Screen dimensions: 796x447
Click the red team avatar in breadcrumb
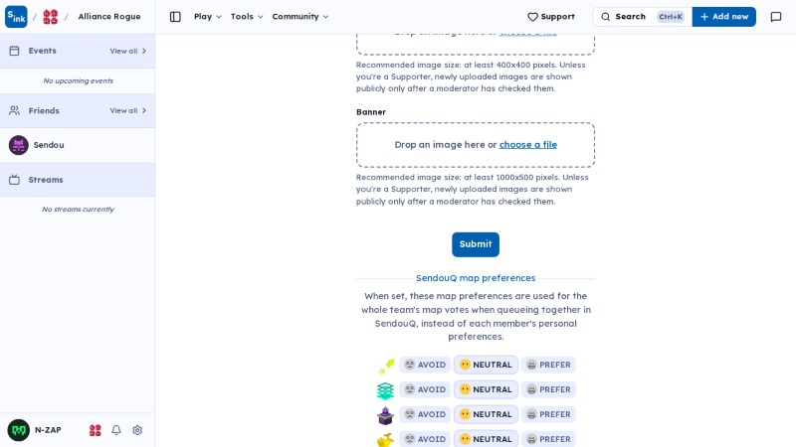tap(51, 17)
